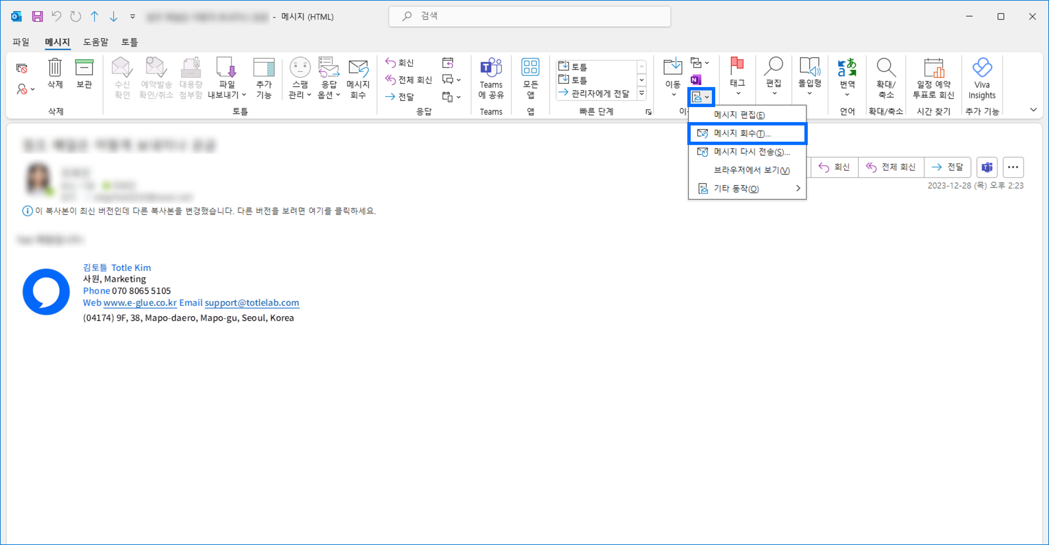Switch to the 도움말 ribbon tab

tap(96, 42)
